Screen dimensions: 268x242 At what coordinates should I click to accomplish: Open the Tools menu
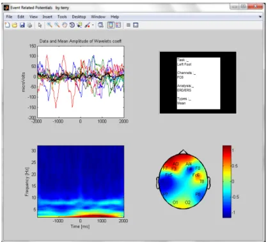click(x=62, y=17)
